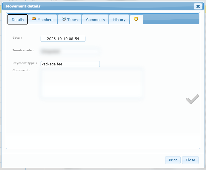Switch to the Details tab

click(18, 19)
